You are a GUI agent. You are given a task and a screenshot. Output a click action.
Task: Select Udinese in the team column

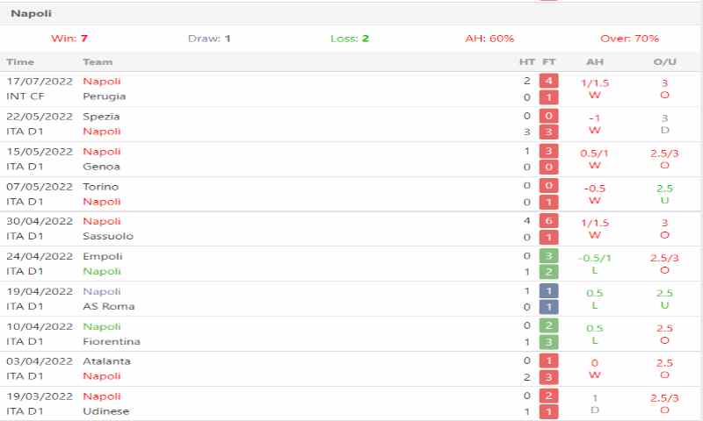[x=105, y=411]
